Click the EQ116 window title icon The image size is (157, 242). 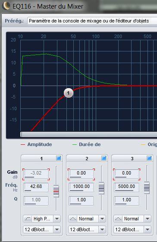[6, 6]
